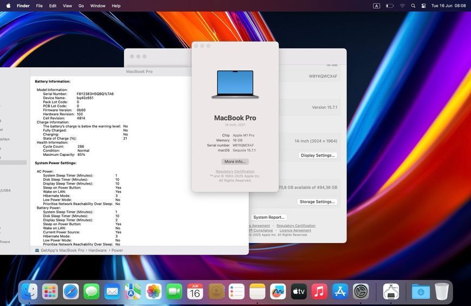This screenshot has height=306, width=471.
Task: Open Calendar showing 16 in Dock
Action: tap(195, 291)
